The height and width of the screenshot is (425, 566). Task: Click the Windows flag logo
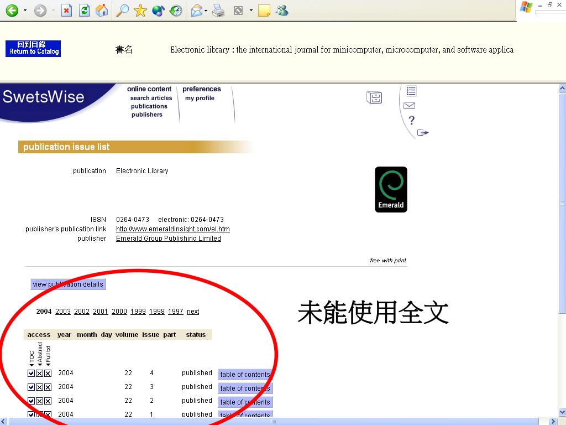pos(526,7)
